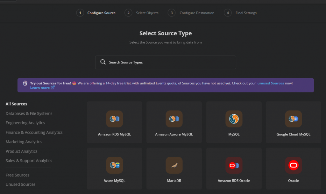
Task: Go to the Select Objects step label
Action: pos(147,13)
